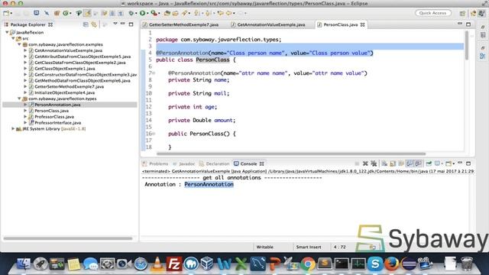Screen dimensions: 489x275
Task: Click the New Java Class toolbar icon
Action: tap(66, 13)
